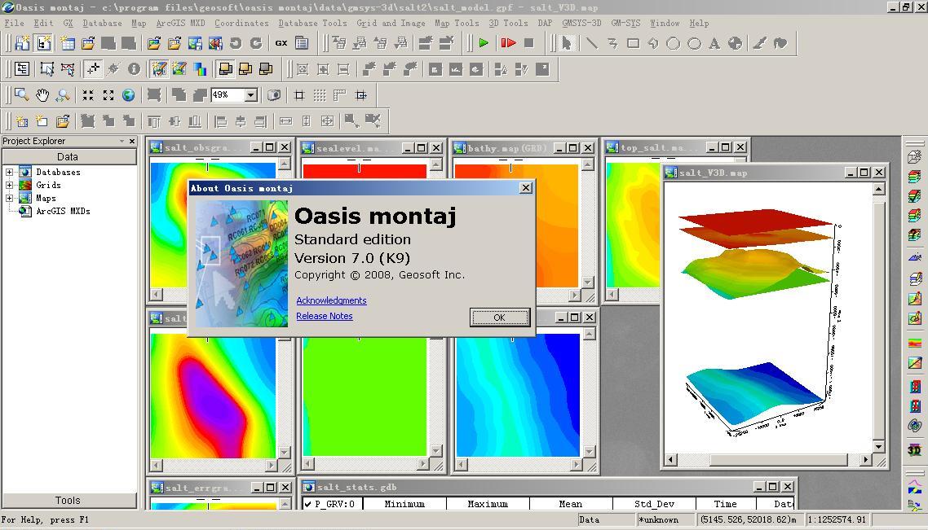The height and width of the screenshot is (530, 928).
Task: Click the Undo arrow icon
Action: [x=236, y=43]
